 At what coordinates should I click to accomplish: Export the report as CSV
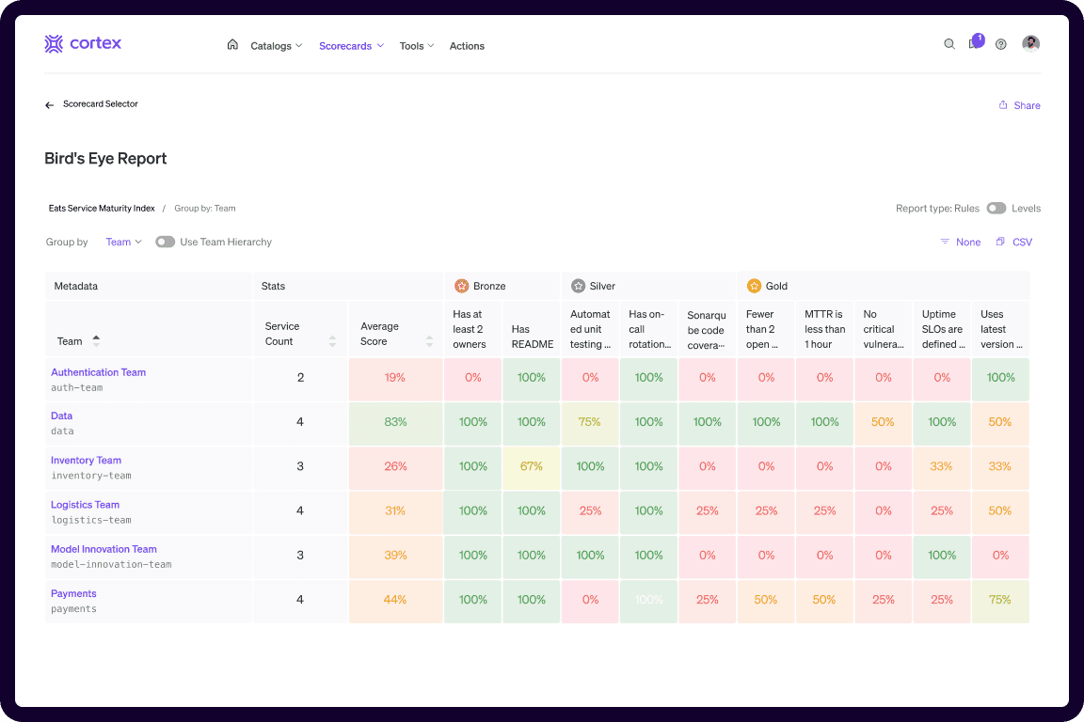point(1014,242)
